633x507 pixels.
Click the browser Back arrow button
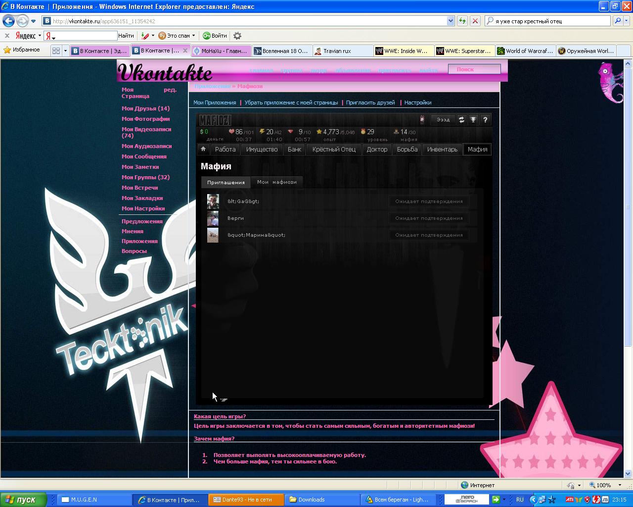pos(8,21)
